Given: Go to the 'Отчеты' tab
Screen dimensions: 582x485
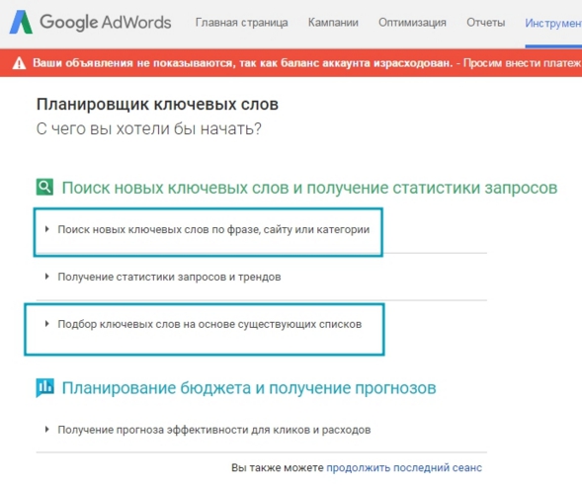Looking at the screenshot, I should click(x=485, y=23).
